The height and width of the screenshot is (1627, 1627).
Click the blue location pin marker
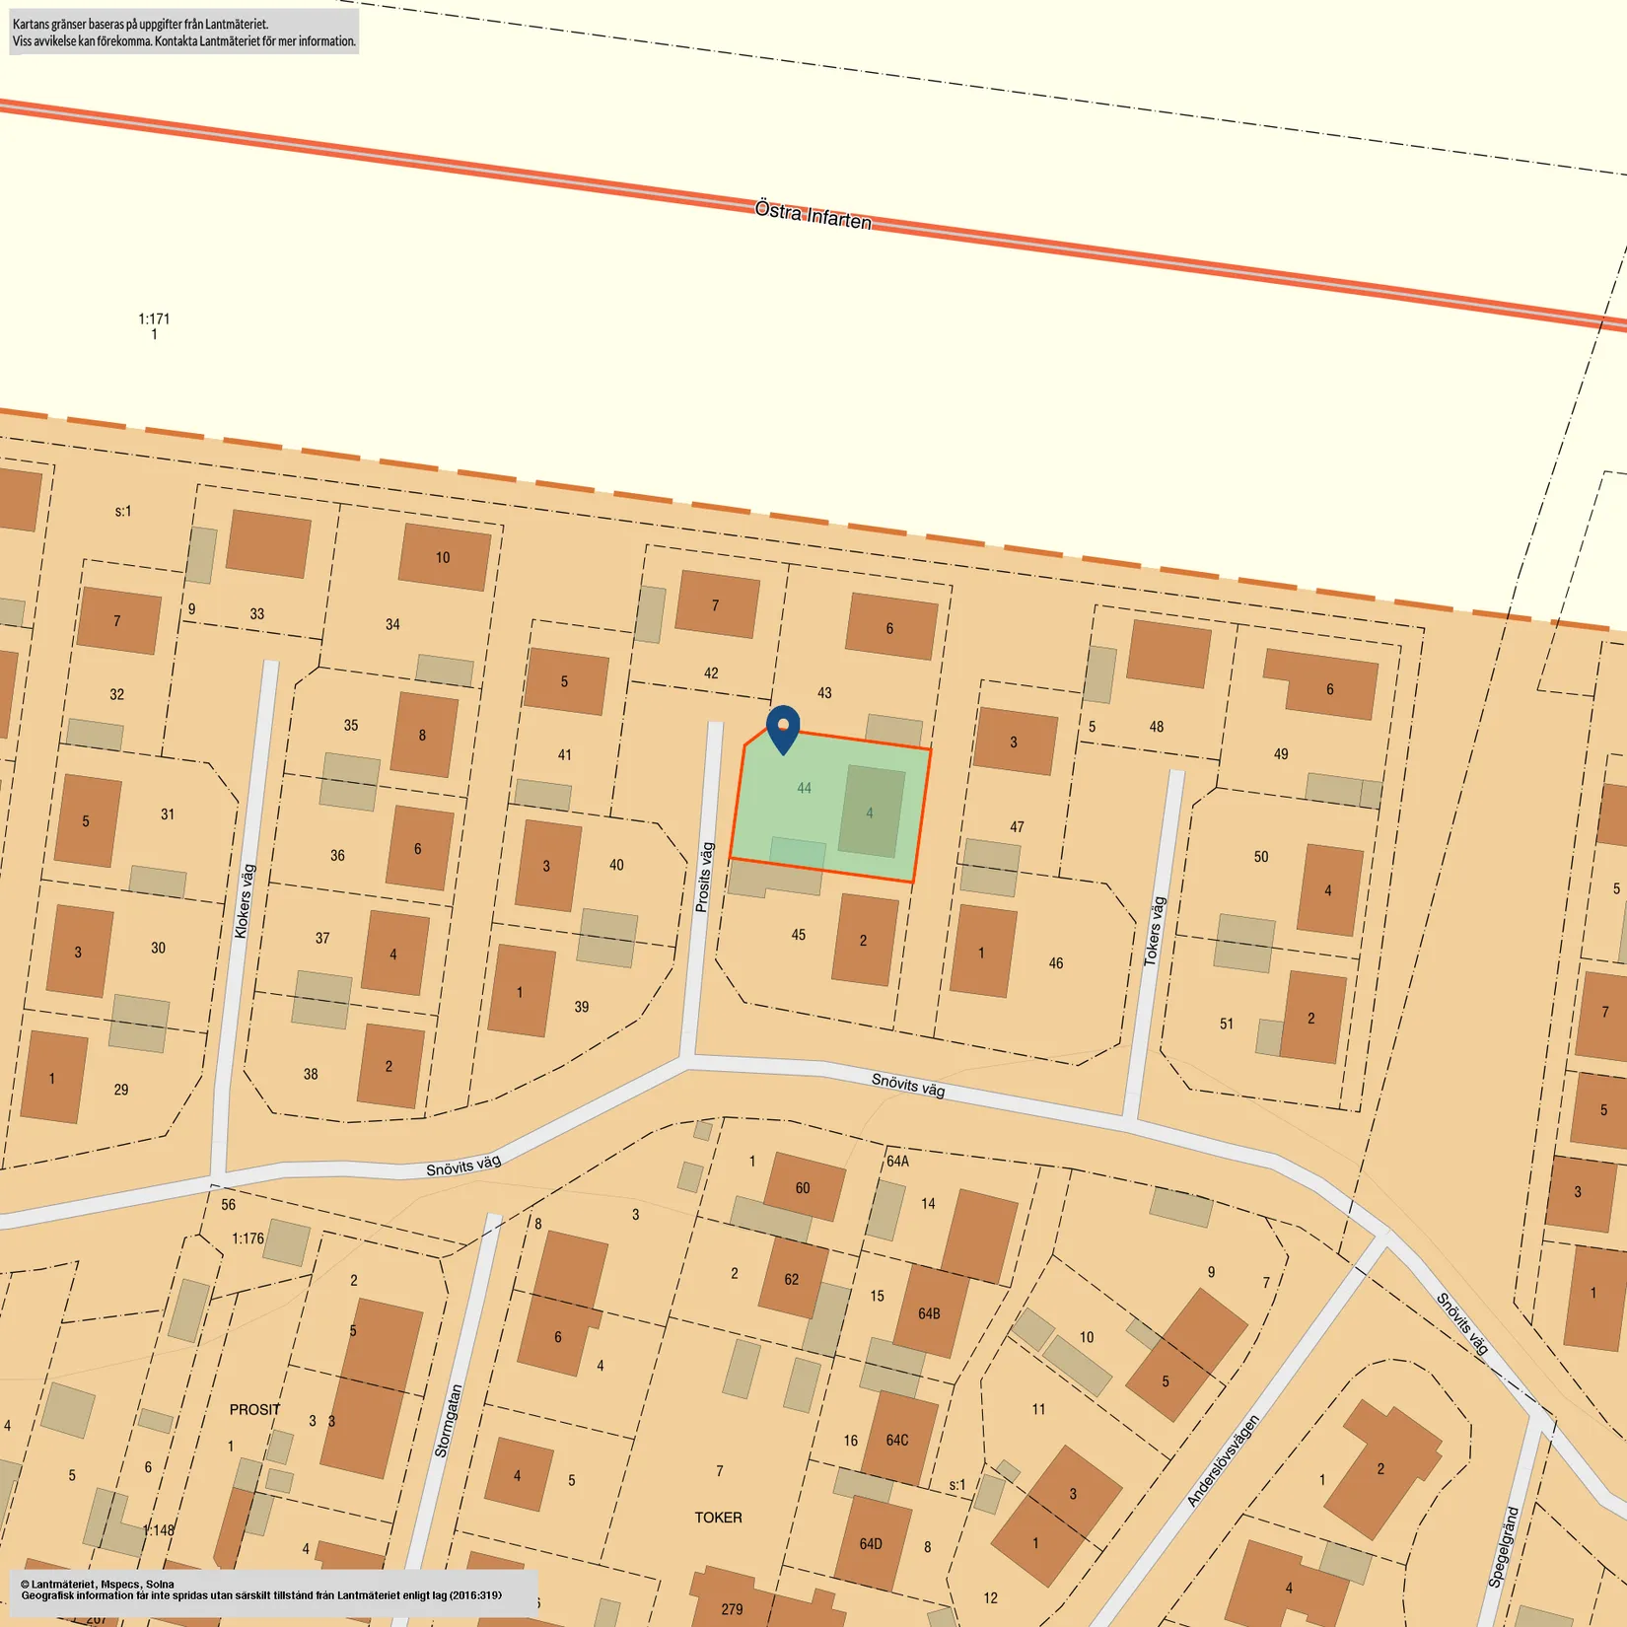coord(783,730)
